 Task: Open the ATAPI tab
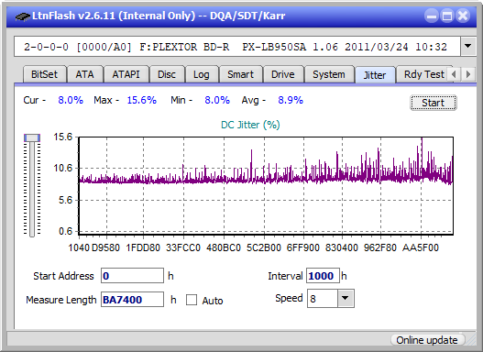[126, 74]
